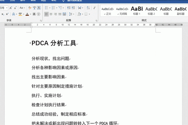Click the first line indent marker on ruler
188x125 pixels.
pyautogui.click(x=31, y=24)
